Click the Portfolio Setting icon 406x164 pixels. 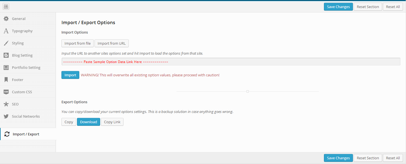[x=6, y=67]
